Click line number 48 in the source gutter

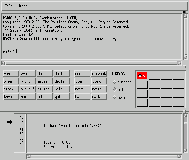tap(21, 117)
